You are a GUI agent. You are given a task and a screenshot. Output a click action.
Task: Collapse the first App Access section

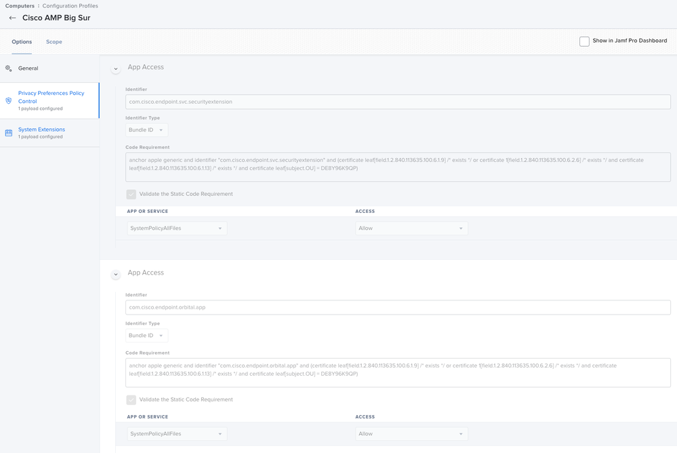click(116, 68)
